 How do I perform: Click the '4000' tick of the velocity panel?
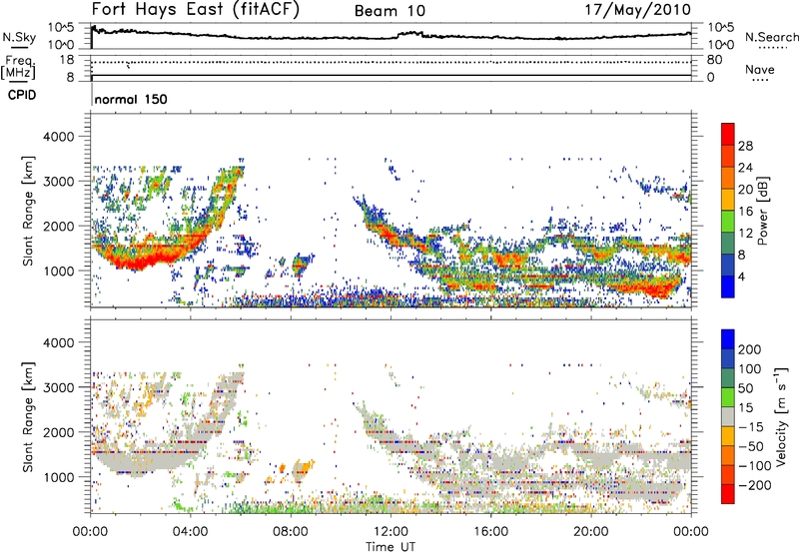point(58,342)
